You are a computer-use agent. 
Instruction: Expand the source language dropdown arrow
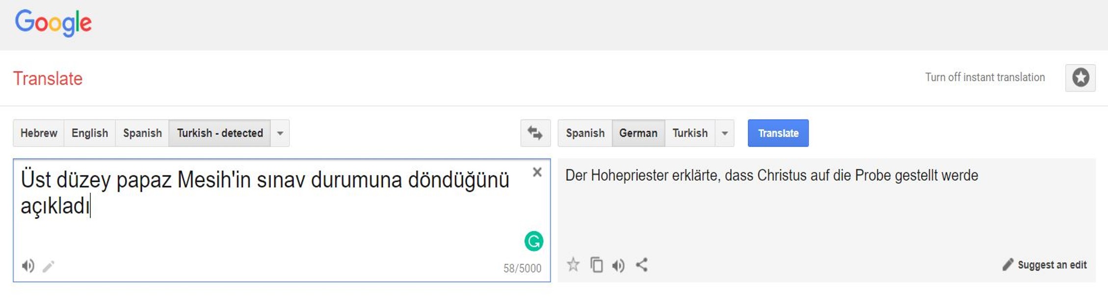tap(280, 133)
